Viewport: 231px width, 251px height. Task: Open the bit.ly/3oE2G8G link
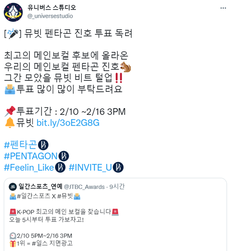pos(68,123)
